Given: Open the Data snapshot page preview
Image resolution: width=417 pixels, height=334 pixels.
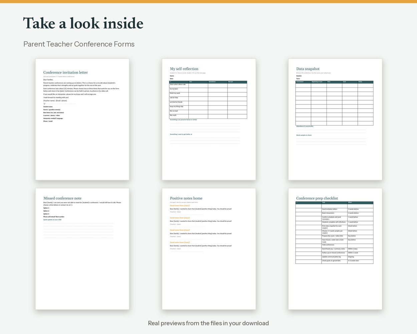Looking at the screenshot, I should [335, 120].
